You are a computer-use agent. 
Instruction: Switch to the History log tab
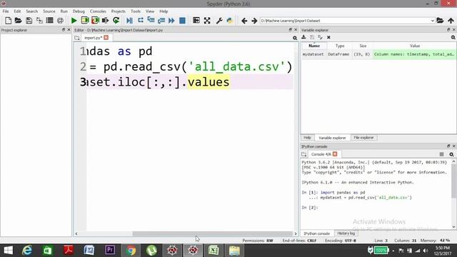[346, 233]
